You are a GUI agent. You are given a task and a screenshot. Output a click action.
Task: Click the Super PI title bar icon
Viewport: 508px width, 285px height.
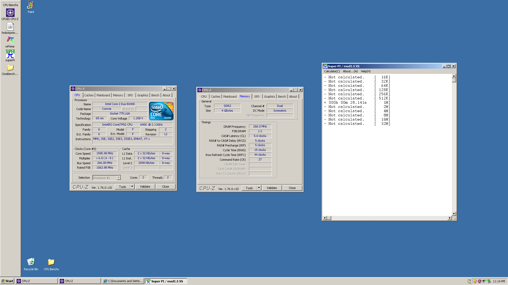(325, 66)
